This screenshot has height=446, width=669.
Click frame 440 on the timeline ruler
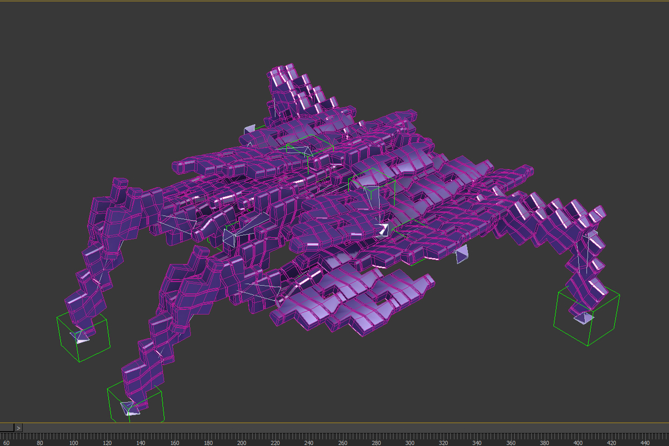(x=644, y=440)
